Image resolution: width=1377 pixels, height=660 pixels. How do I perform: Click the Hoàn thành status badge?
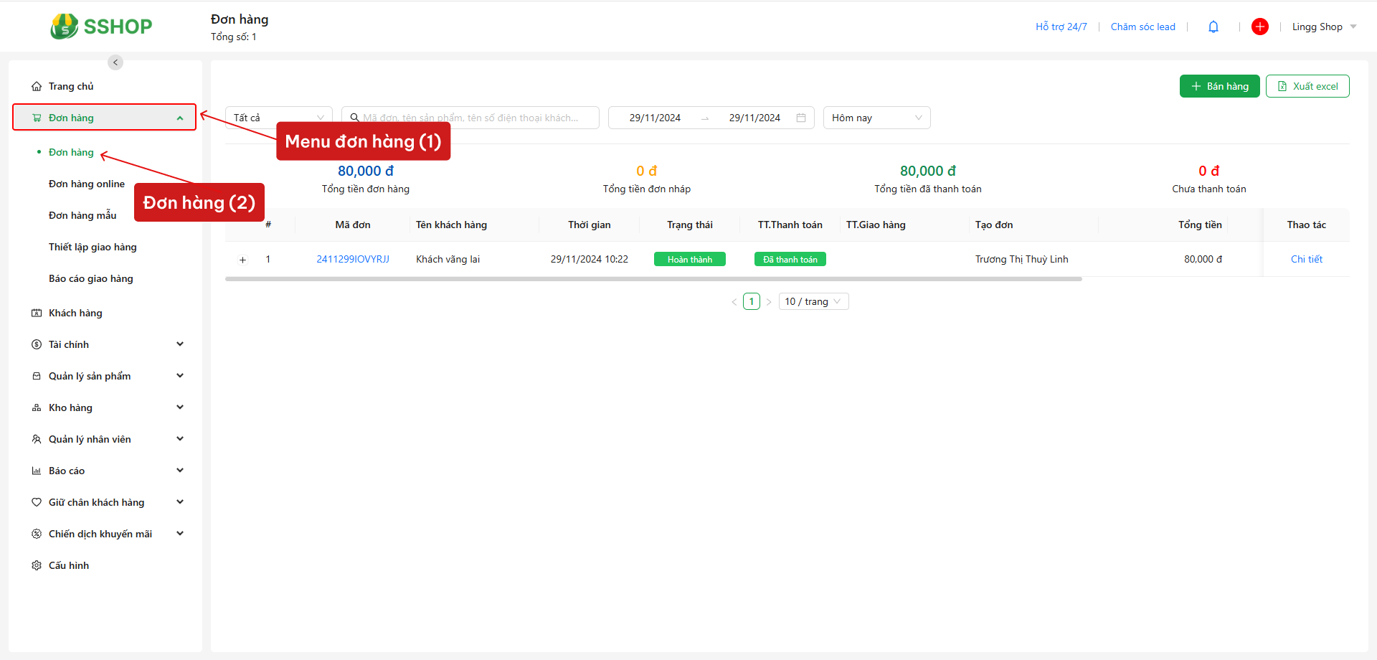pyautogui.click(x=690, y=259)
